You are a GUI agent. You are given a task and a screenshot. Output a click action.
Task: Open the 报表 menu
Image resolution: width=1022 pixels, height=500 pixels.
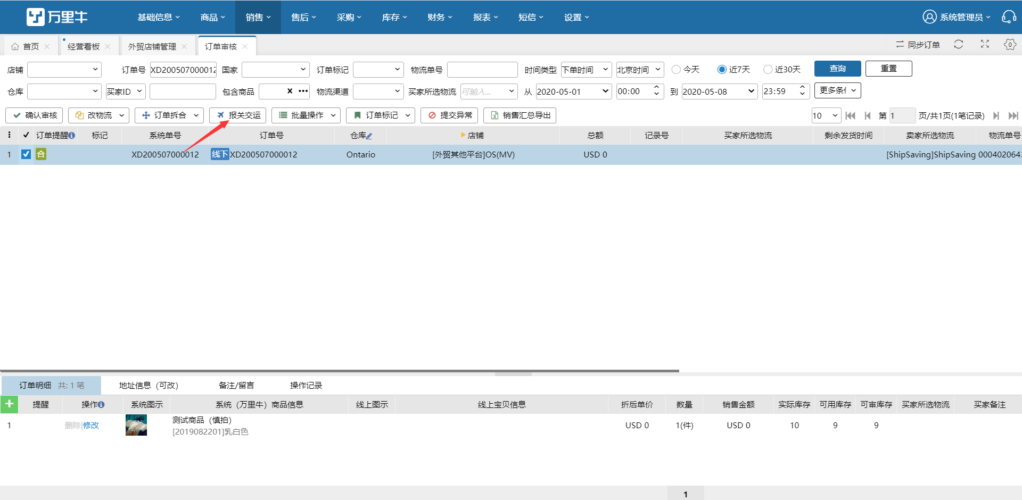click(485, 17)
